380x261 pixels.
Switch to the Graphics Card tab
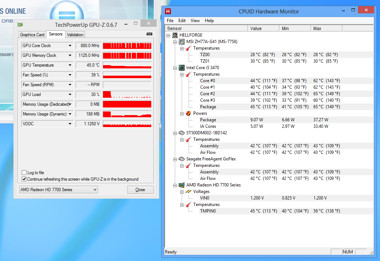pyautogui.click(x=32, y=35)
